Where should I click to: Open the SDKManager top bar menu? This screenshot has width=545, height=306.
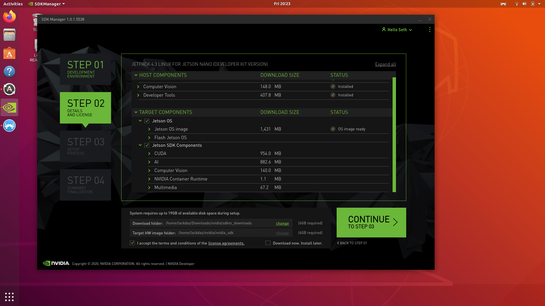click(x=47, y=4)
